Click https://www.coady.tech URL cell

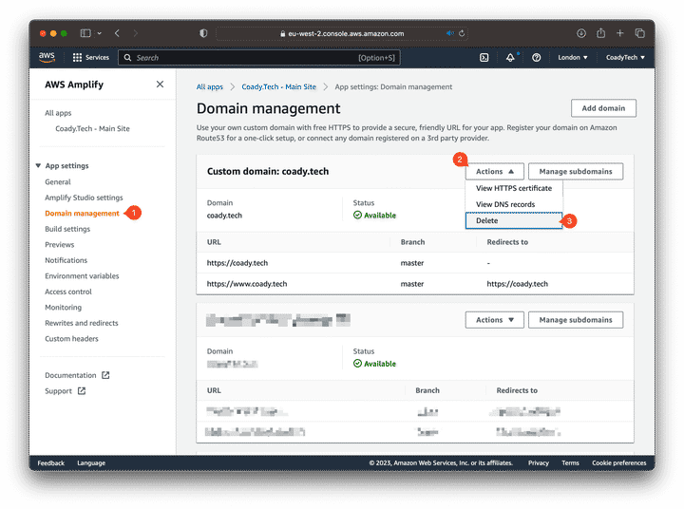247,284
